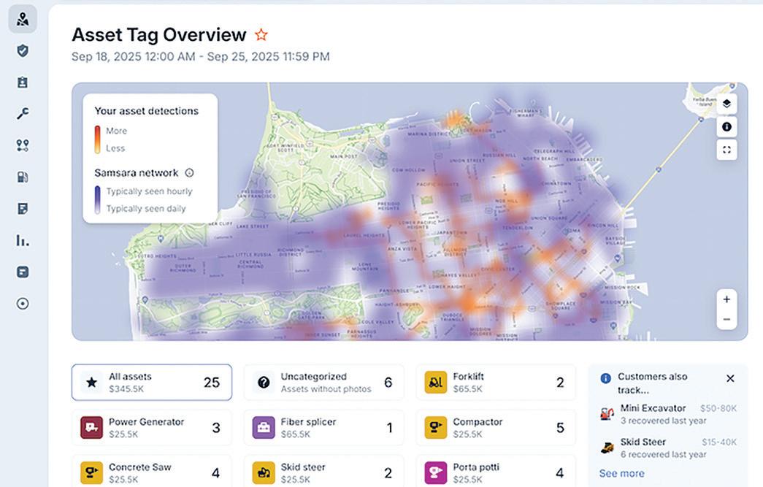Image resolution: width=763 pixels, height=487 pixels.
Task: Open the documents sidebar icon
Action: tap(23, 209)
